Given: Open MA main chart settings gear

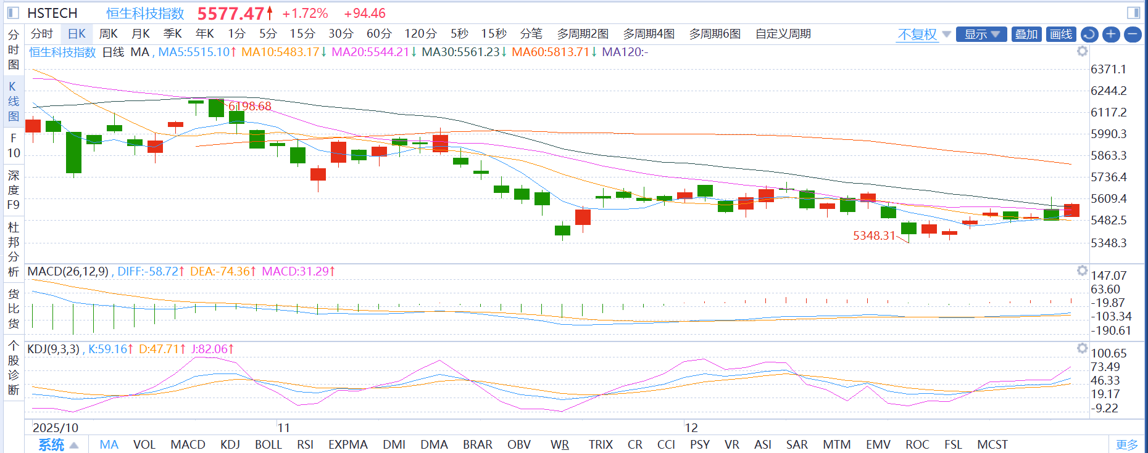Looking at the screenshot, I should (1082, 51).
